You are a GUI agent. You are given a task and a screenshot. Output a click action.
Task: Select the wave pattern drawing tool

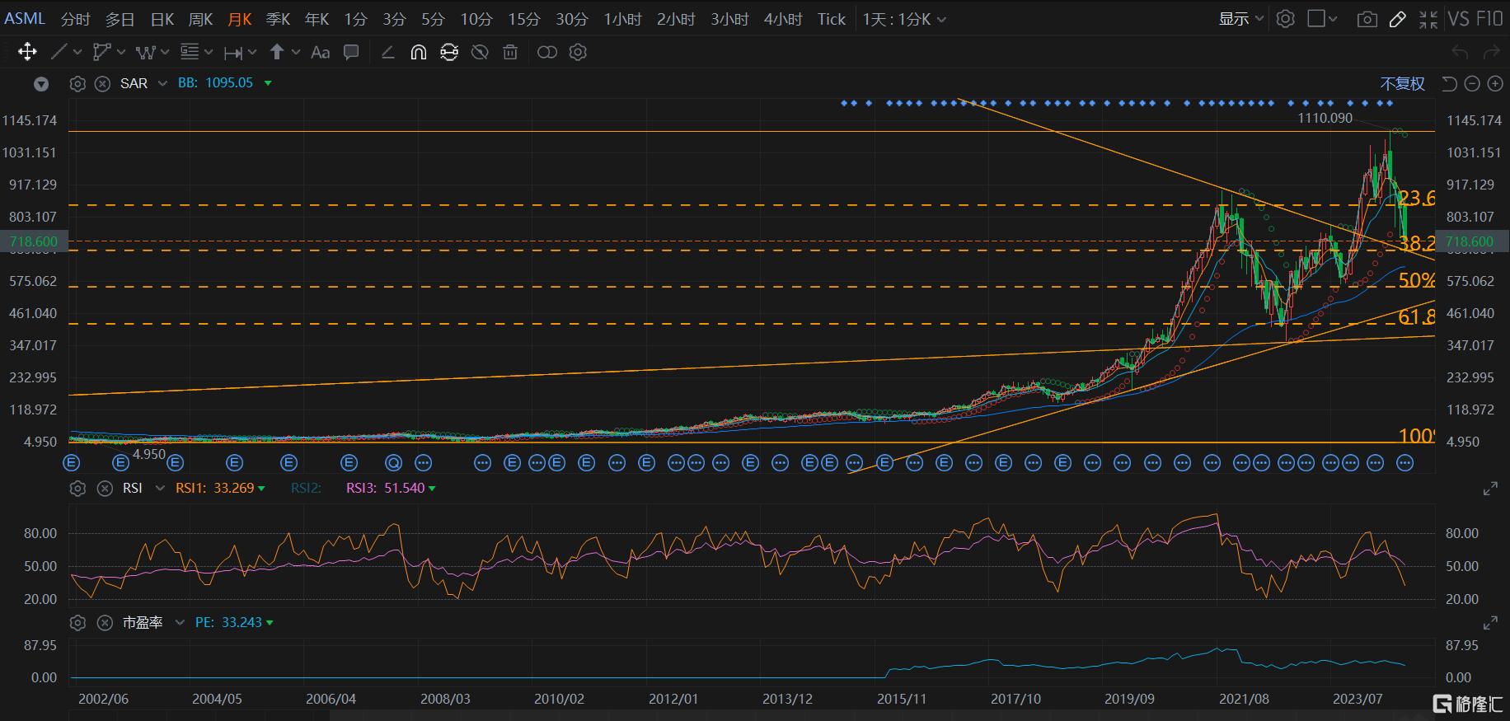145,52
